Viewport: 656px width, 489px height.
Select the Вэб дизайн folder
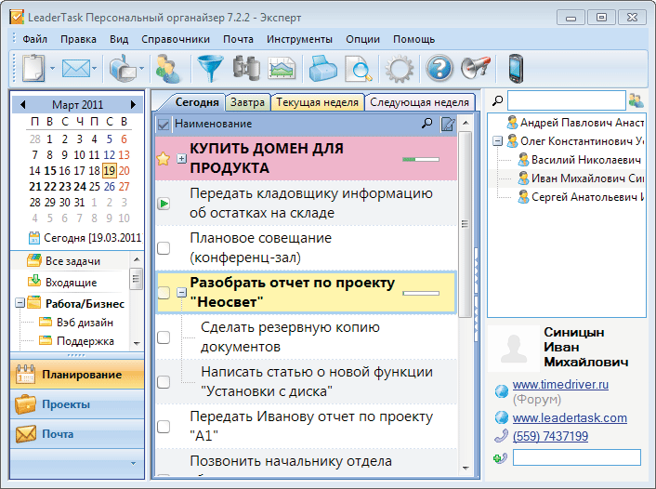click(85, 323)
